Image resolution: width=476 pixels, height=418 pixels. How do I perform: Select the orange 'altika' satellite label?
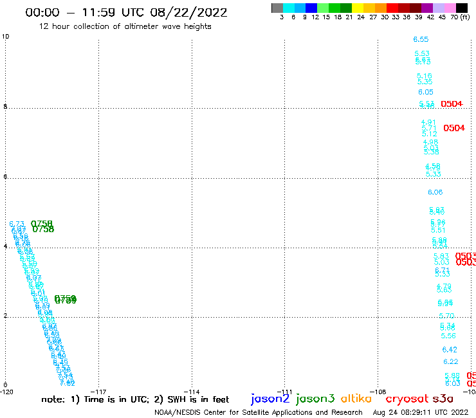[x=356, y=399]
